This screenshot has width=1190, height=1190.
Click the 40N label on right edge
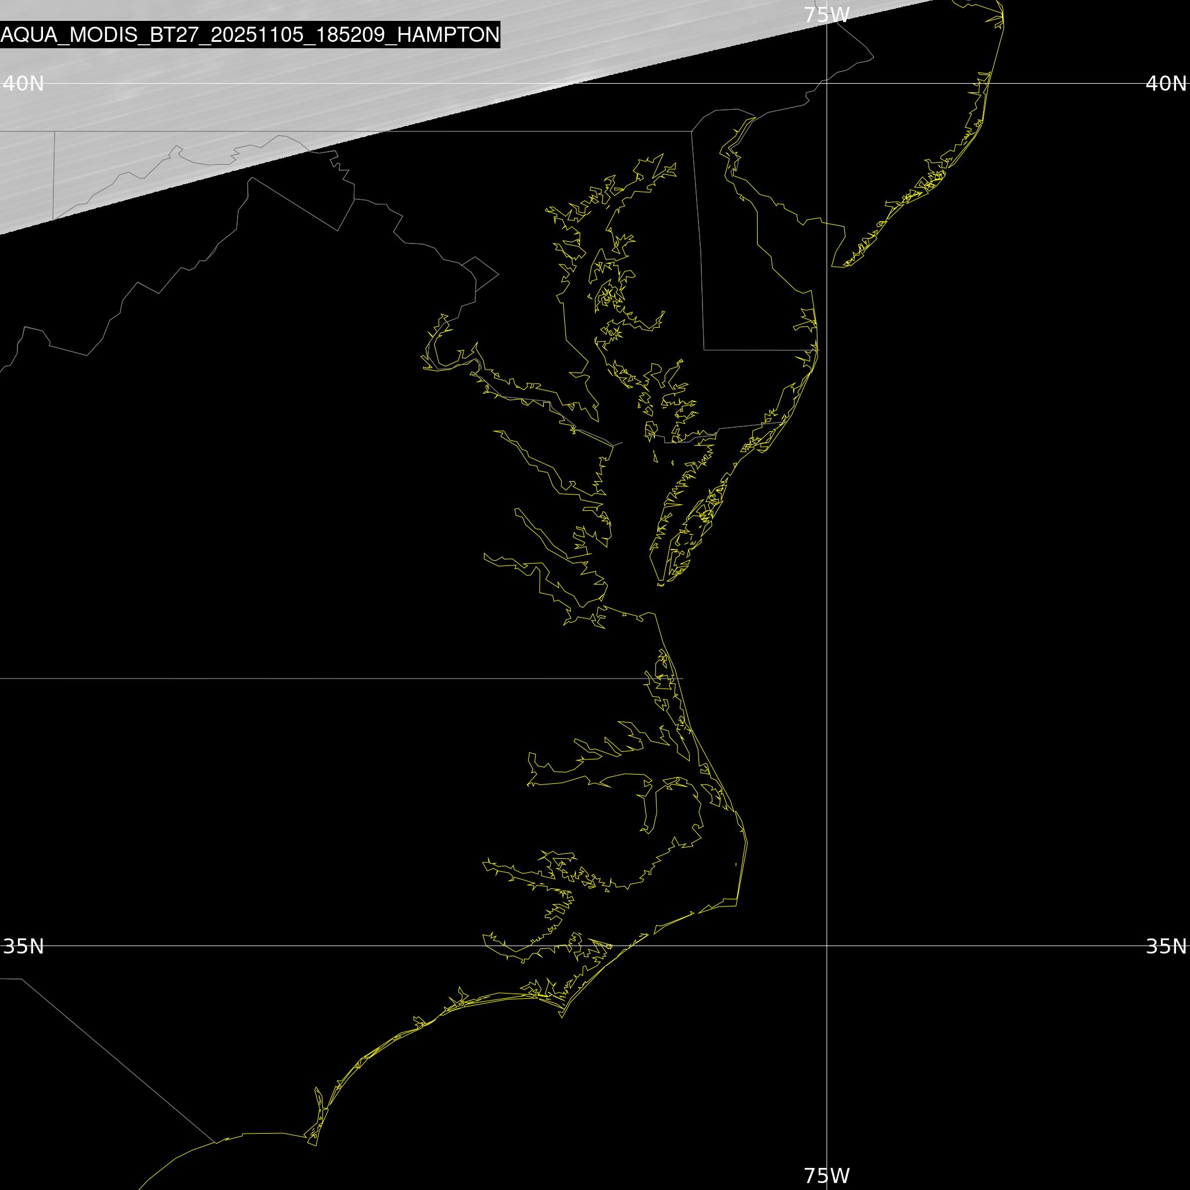point(1166,83)
